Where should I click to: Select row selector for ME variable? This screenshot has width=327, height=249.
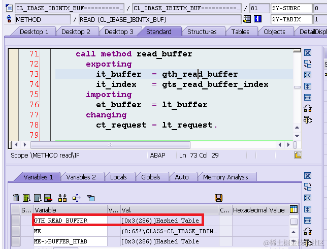[16, 231]
